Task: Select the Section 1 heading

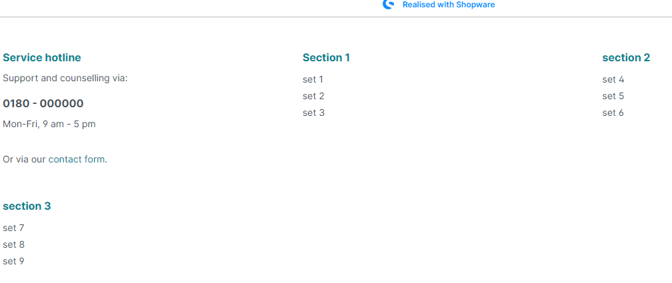Action: [x=326, y=58]
